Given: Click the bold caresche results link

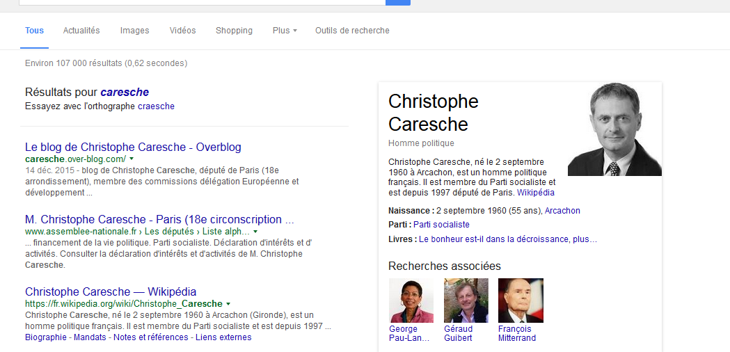Looking at the screenshot, I should (125, 93).
